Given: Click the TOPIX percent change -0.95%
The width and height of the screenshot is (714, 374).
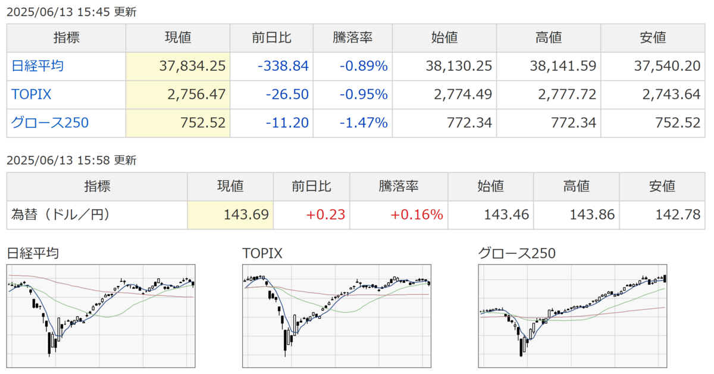Looking at the screenshot, I should coord(364,95).
